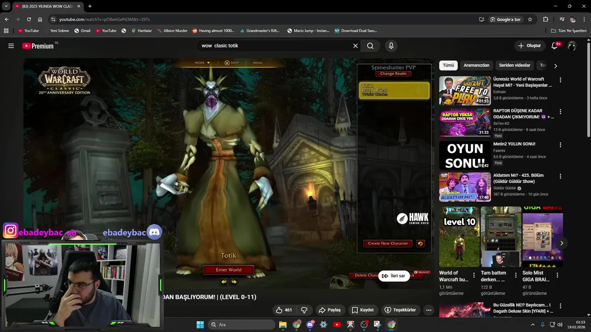Clear the YouTube search box text
Screen dimensions: 591x332
[356, 46]
